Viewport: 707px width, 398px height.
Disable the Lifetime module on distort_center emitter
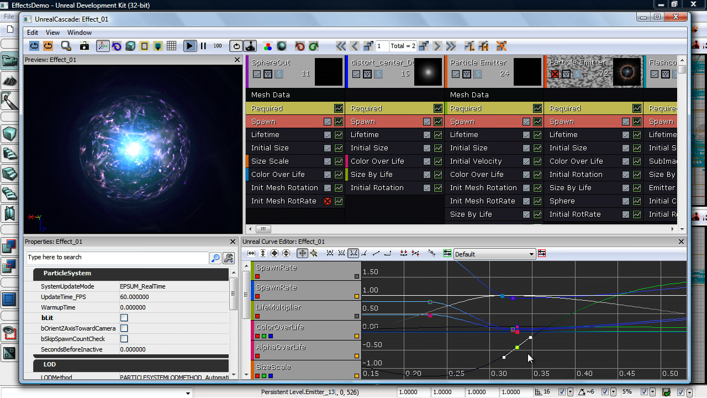pyautogui.click(x=427, y=134)
